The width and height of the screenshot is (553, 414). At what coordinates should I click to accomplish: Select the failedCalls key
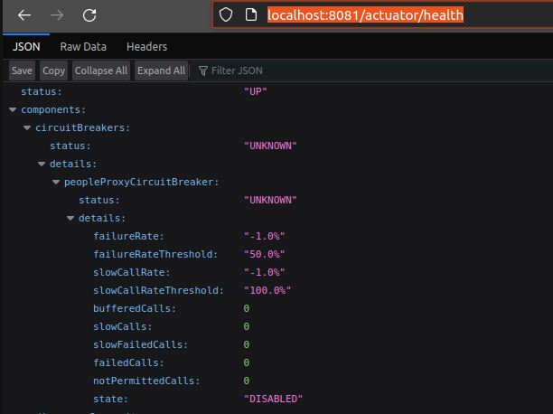128,362
